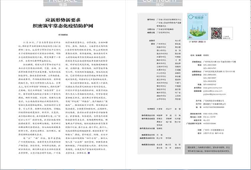Click the magazine cover thumbnail
This screenshot has height=170, width=251.
click(197, 27)
